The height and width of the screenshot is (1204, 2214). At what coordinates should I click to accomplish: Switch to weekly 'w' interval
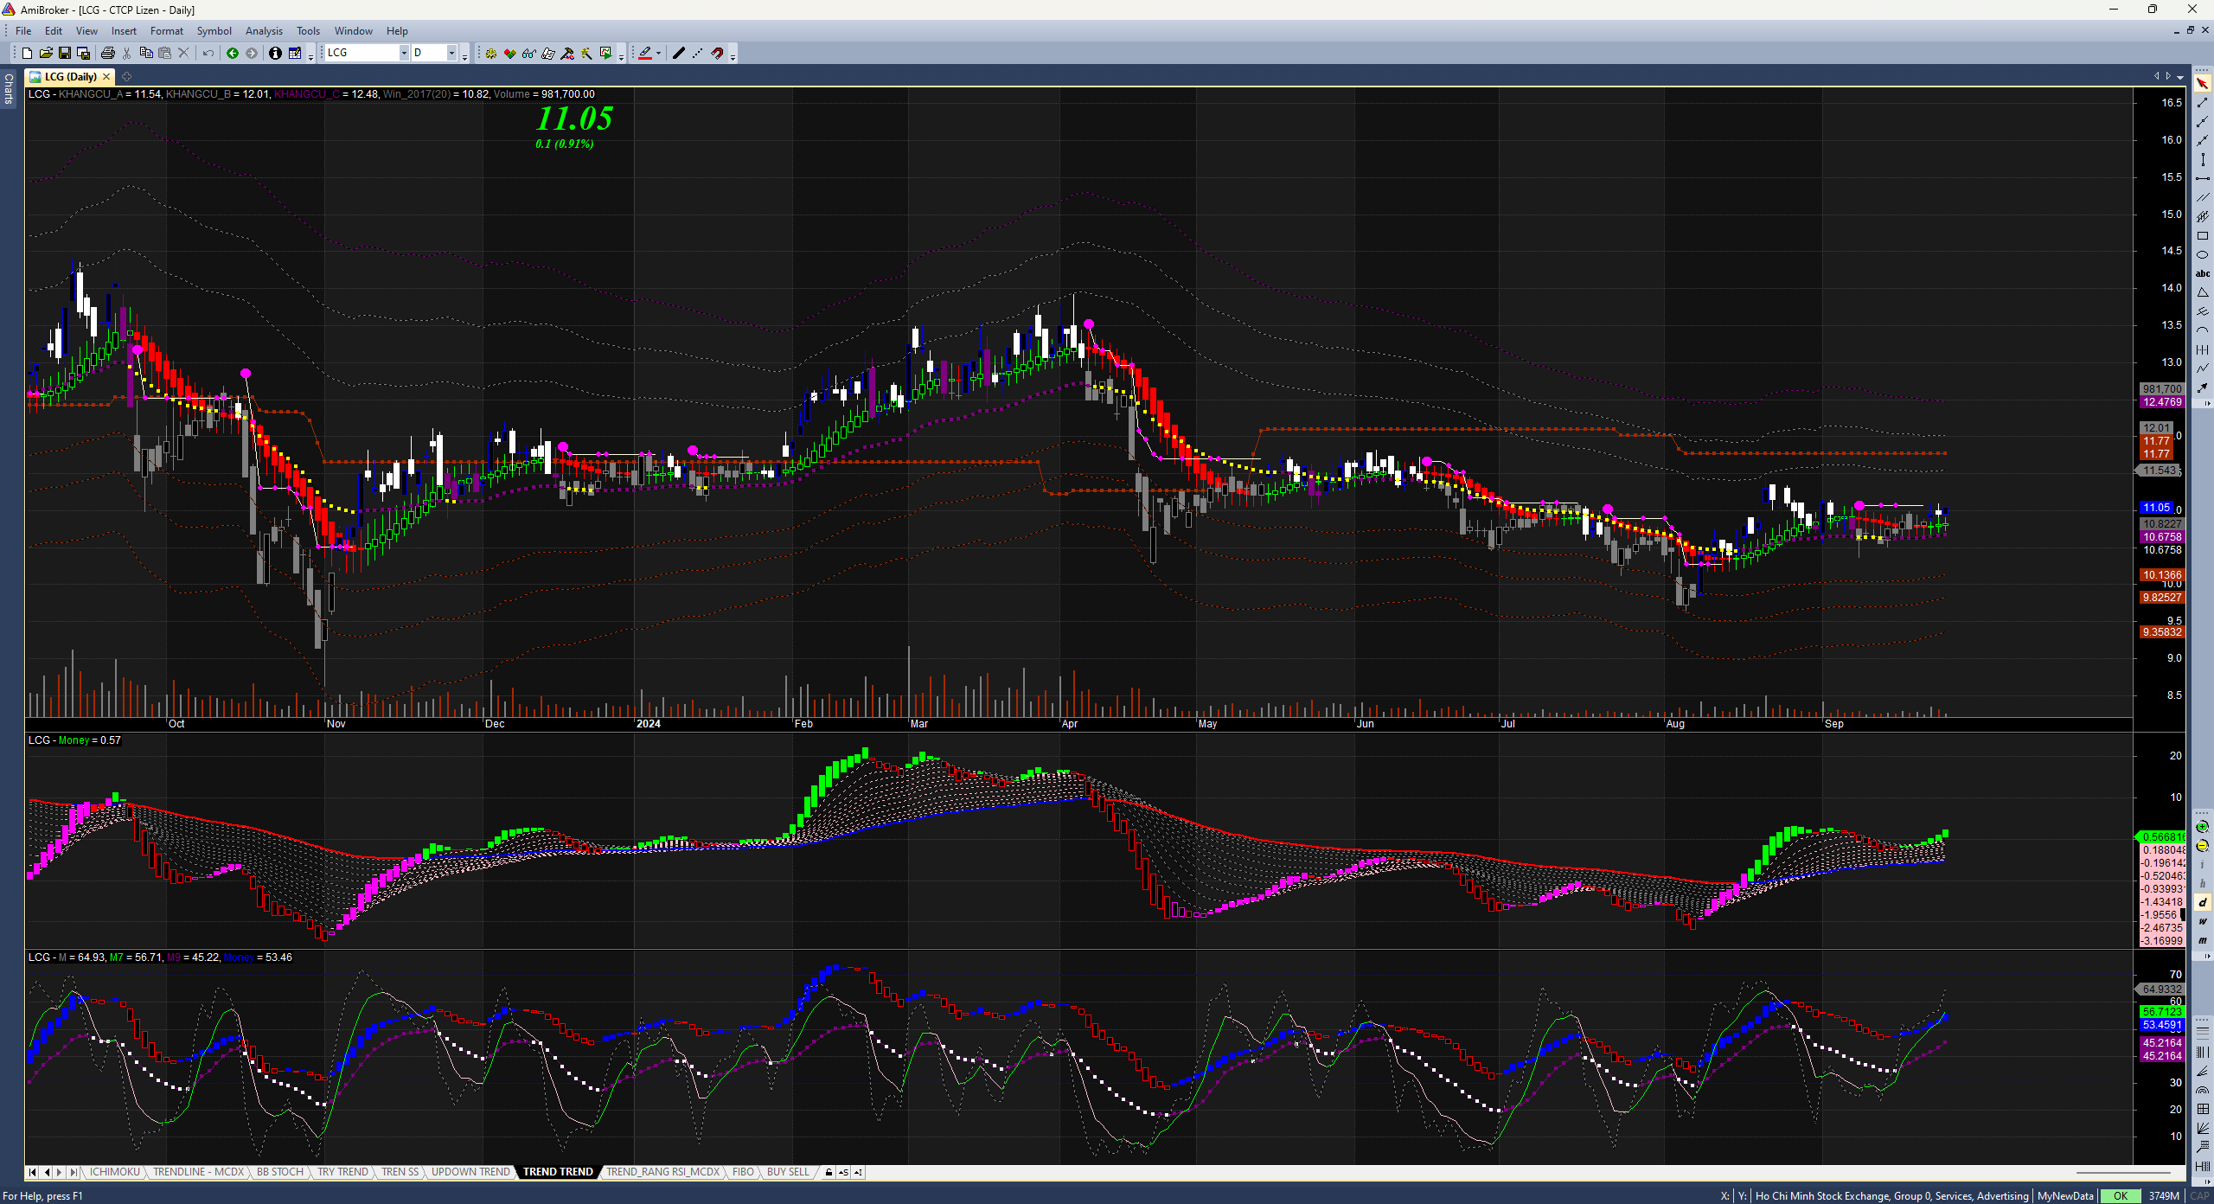2202,922
